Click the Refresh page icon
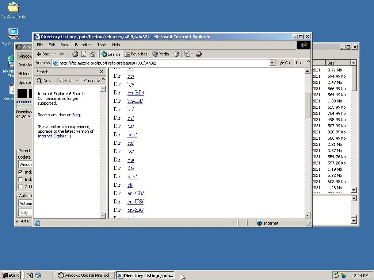This screenshot has height=280, width=374. coord(84,54)
